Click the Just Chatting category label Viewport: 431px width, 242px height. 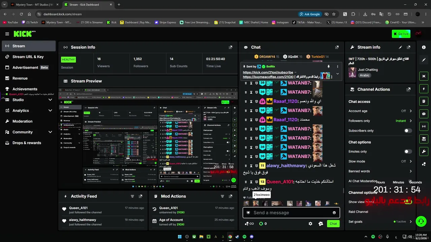click(368, 70)
